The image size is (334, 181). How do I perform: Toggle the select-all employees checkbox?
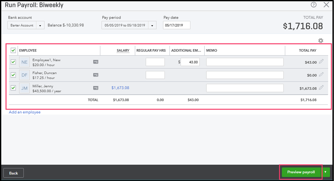tap(13, 51)
